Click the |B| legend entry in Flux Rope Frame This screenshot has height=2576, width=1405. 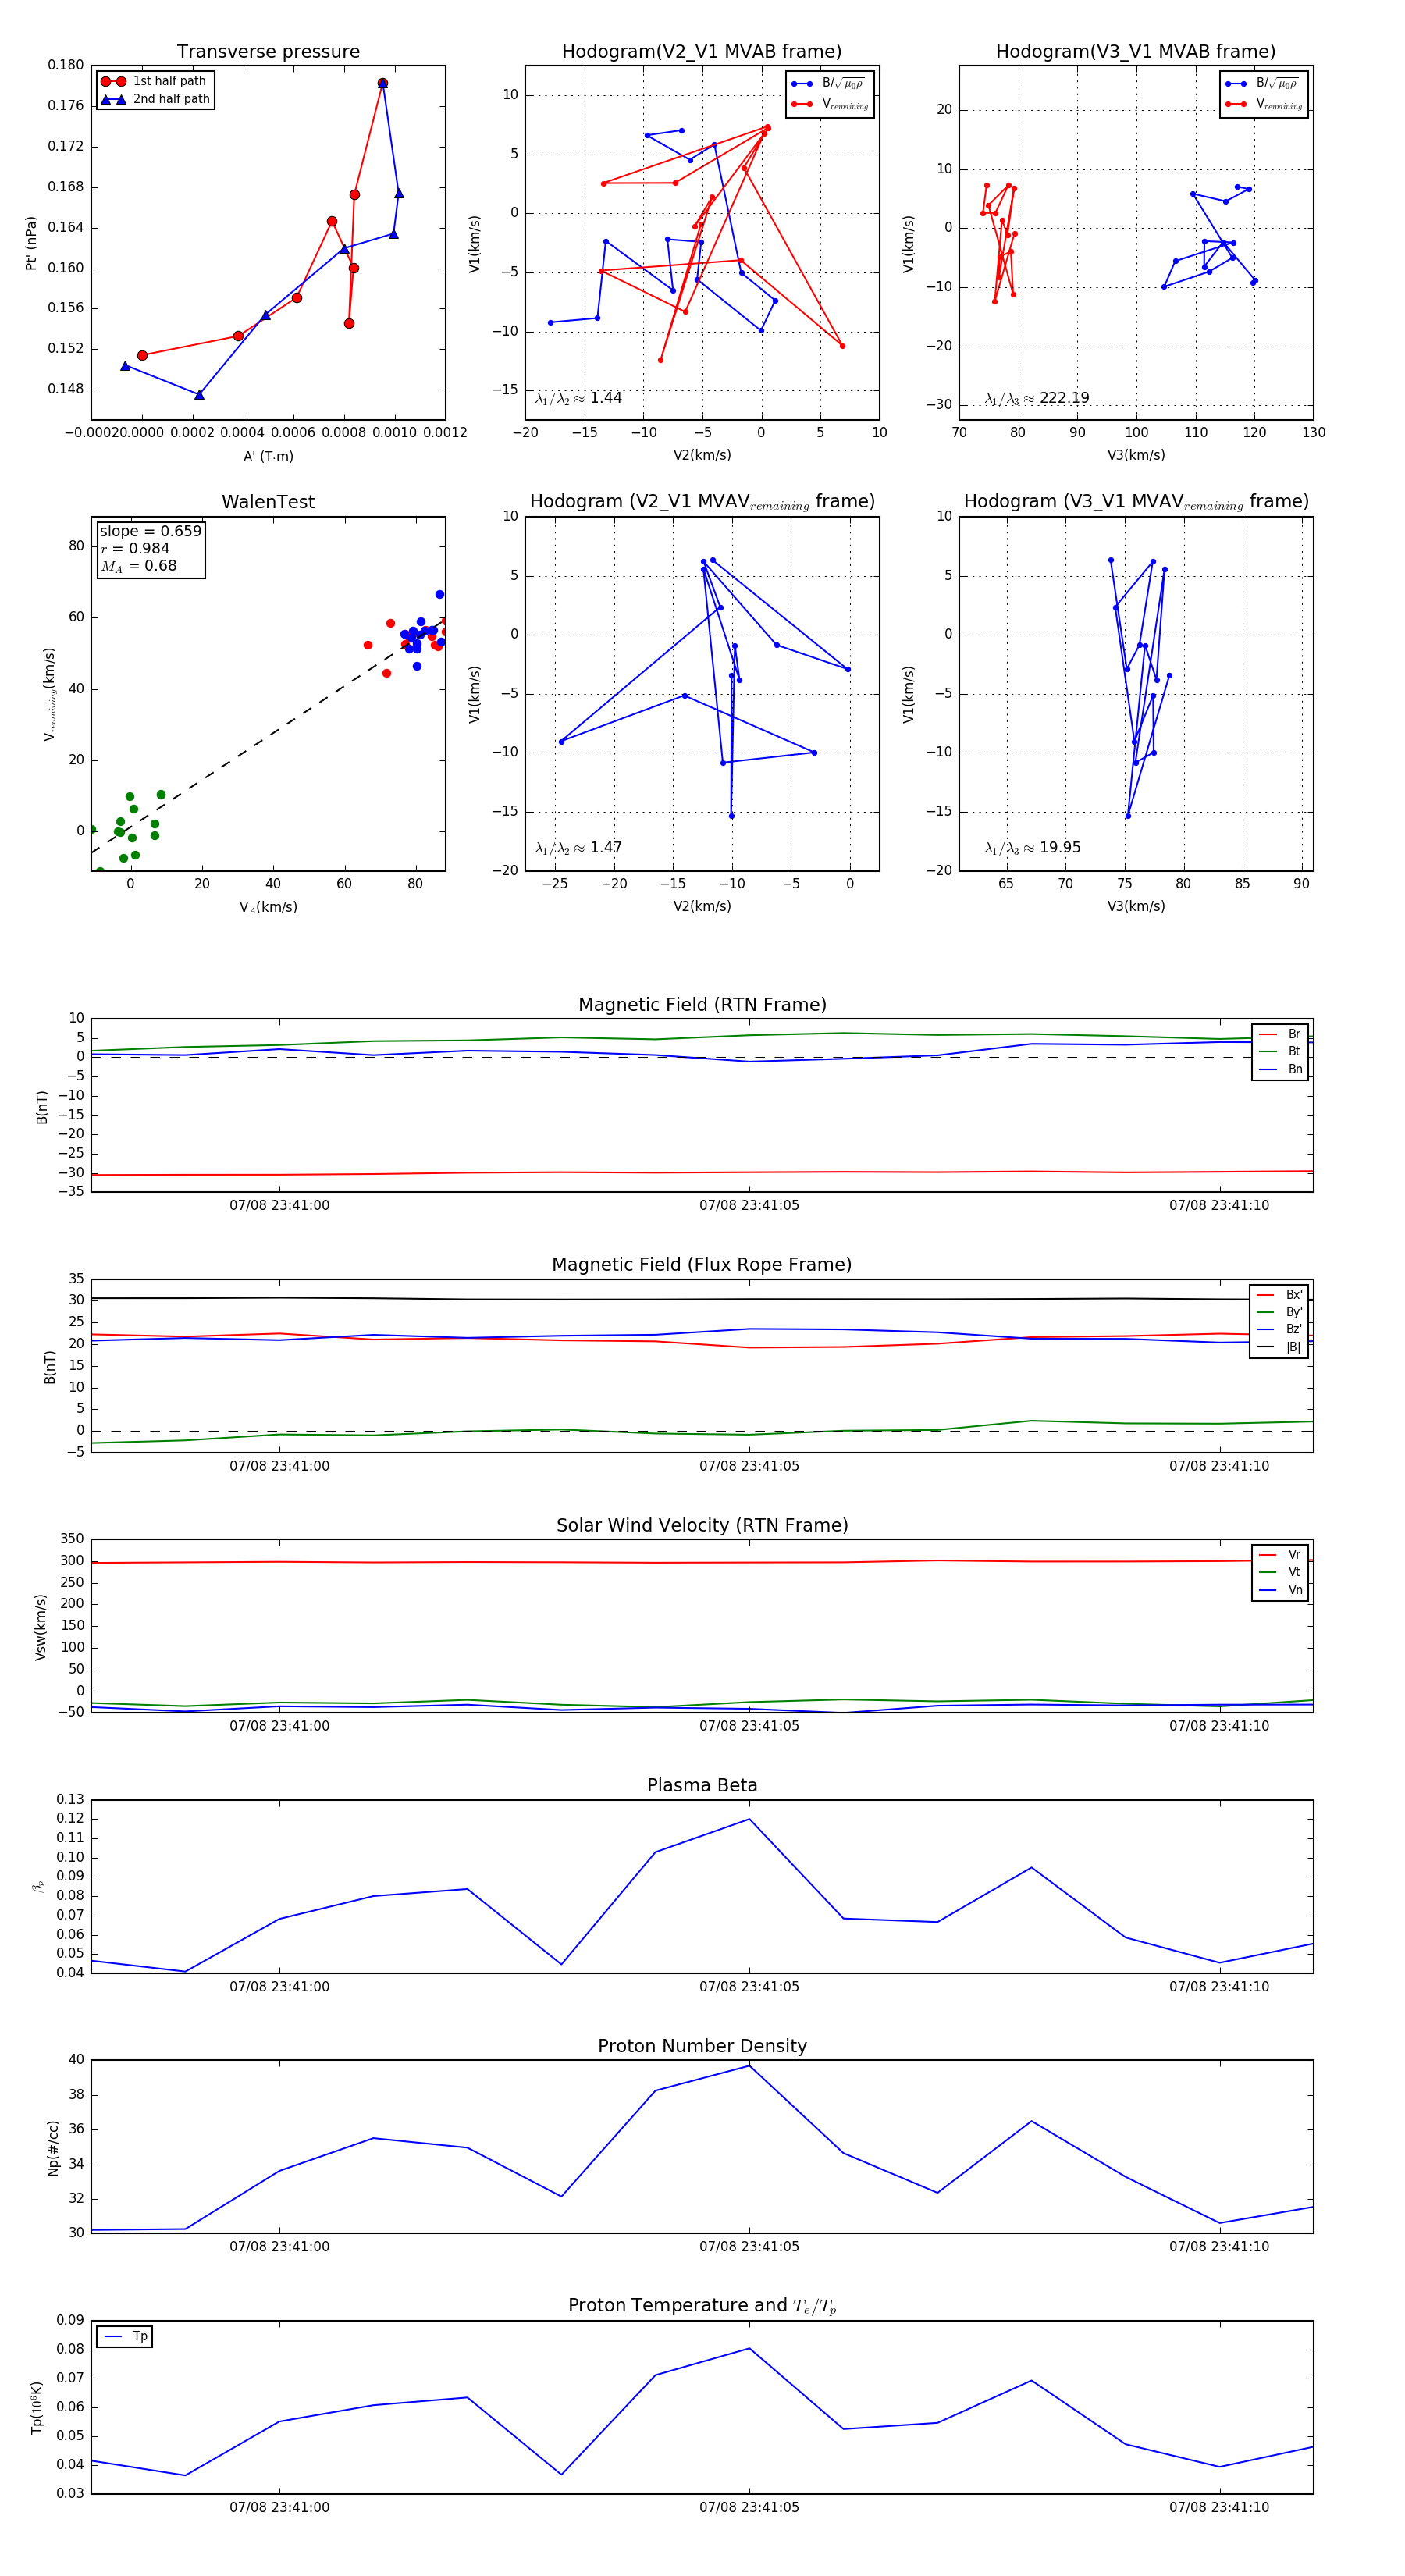[x=1279, y=1347]
